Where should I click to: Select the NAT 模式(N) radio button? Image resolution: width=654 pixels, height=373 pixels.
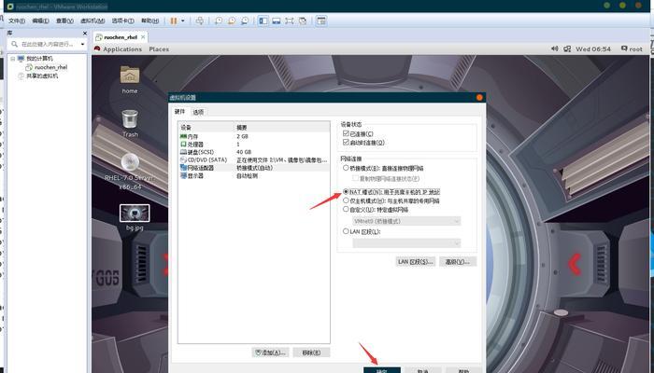(x=346, y=192)
